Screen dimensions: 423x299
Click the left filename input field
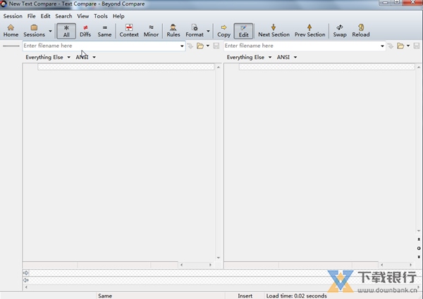coord(102,46)
